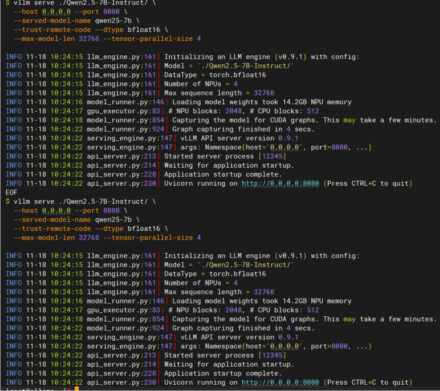Click '--trust-remote-code' flag above the EOF line

(x=52, y=30)
